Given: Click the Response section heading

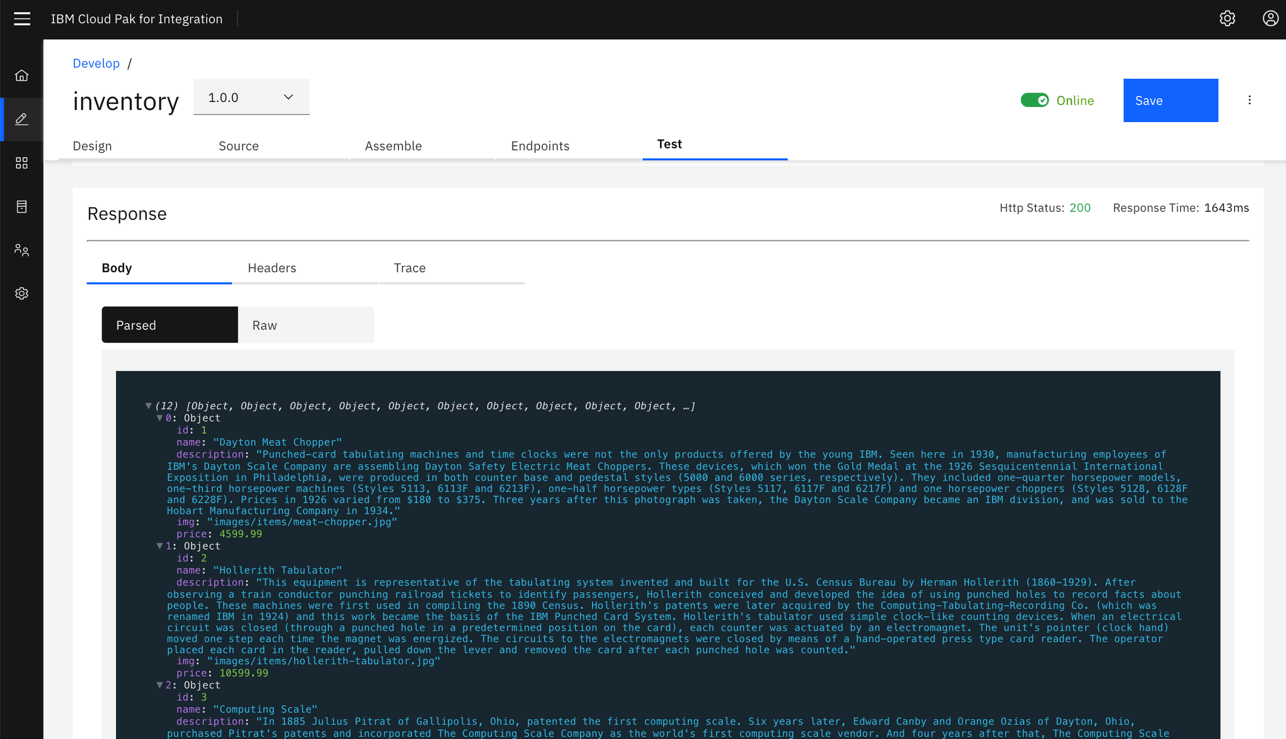Looking at the screenshot, I should tap(127, 214).
